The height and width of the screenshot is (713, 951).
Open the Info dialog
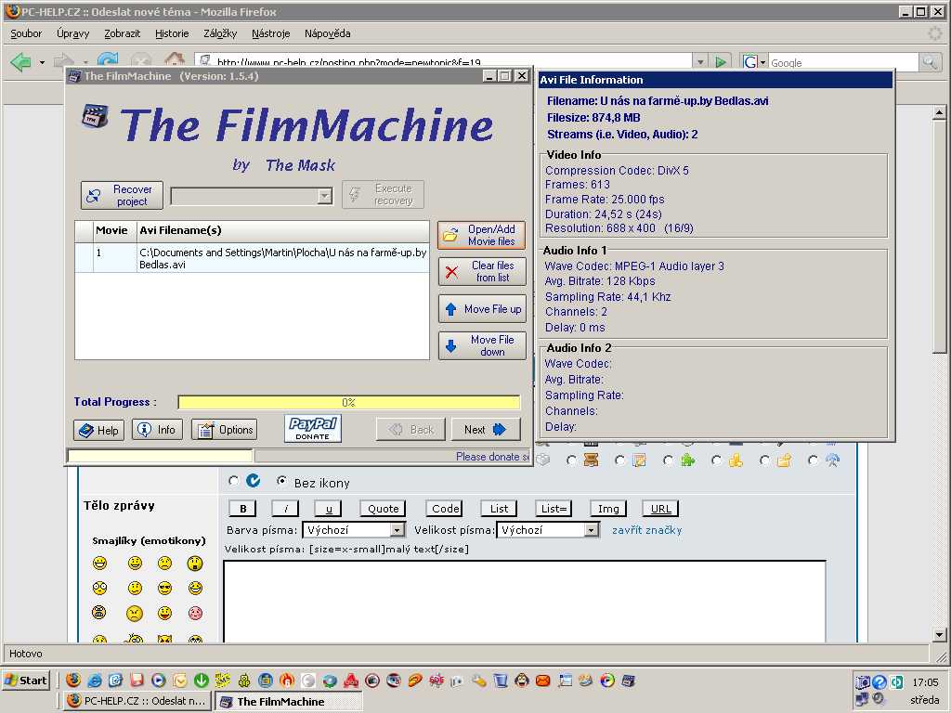pyautogui.click(x=157, y=430)
